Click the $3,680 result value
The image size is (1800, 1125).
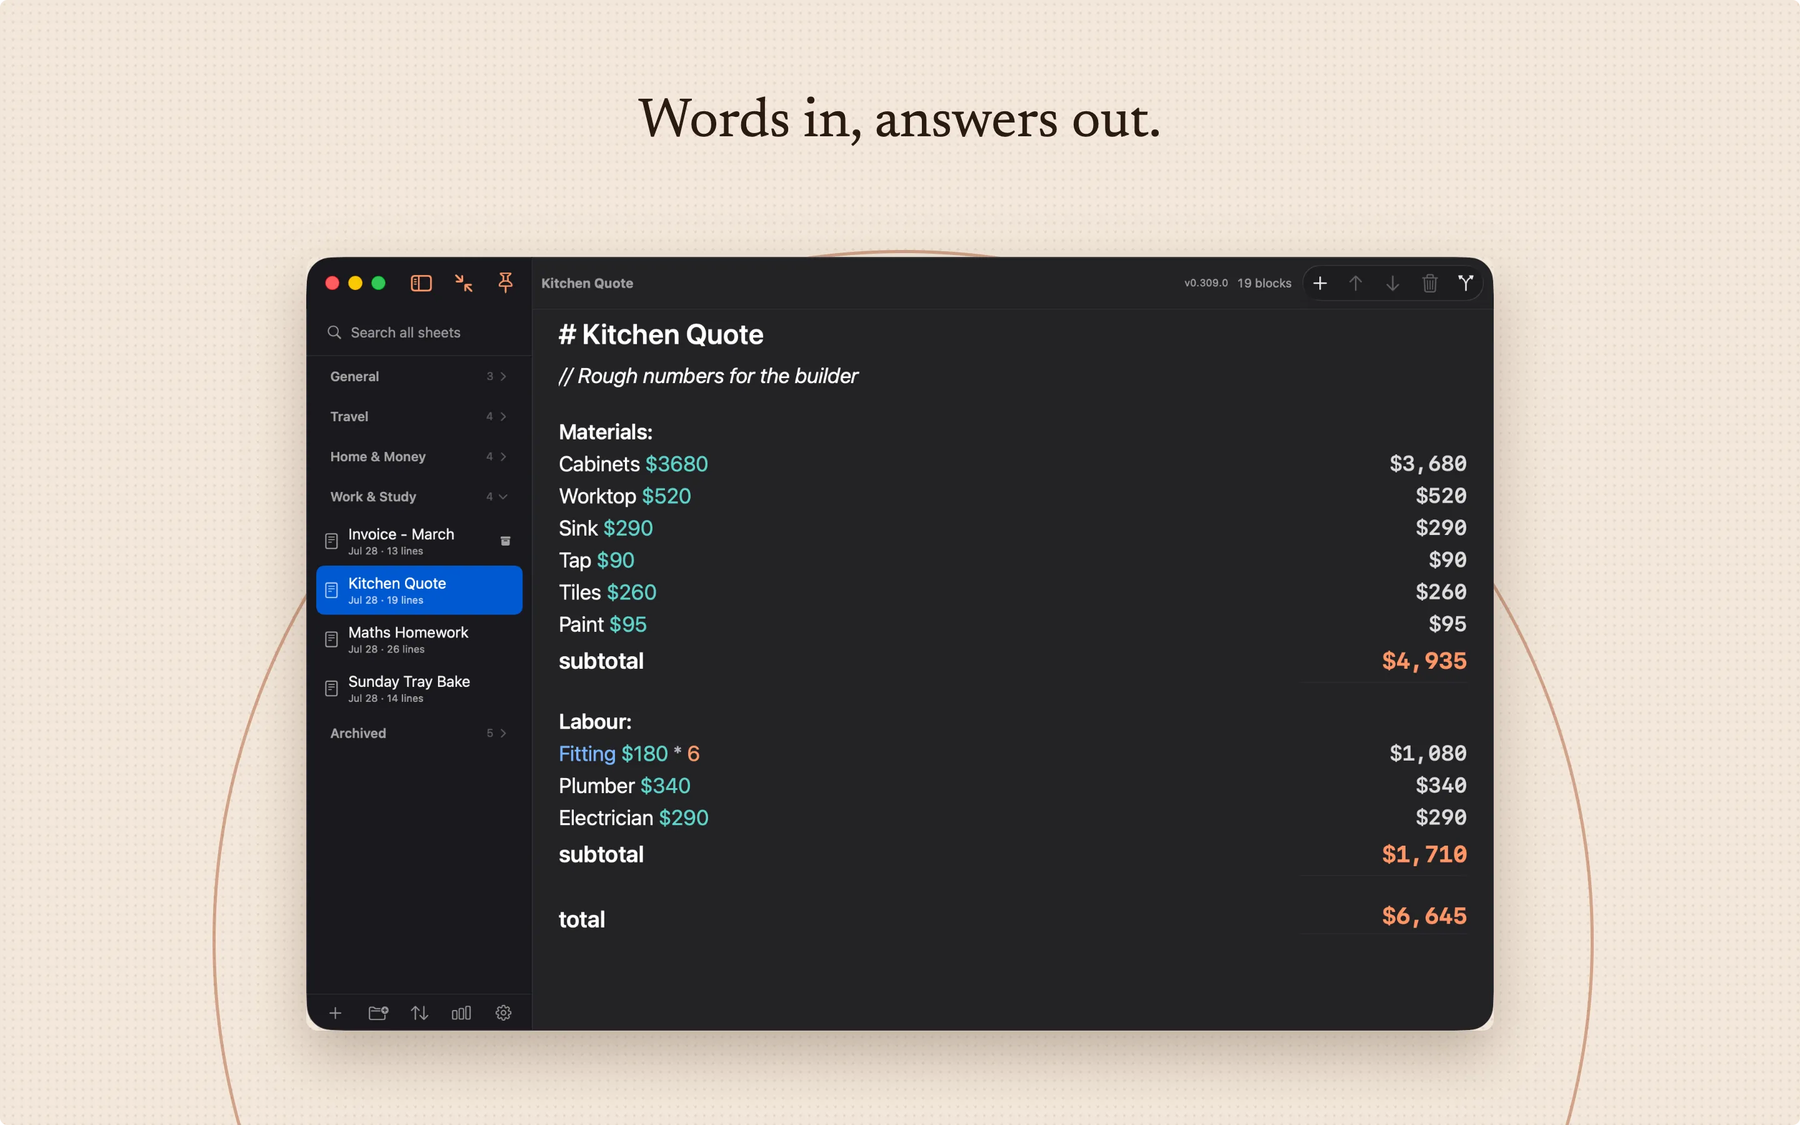(x=1428, y=464)
